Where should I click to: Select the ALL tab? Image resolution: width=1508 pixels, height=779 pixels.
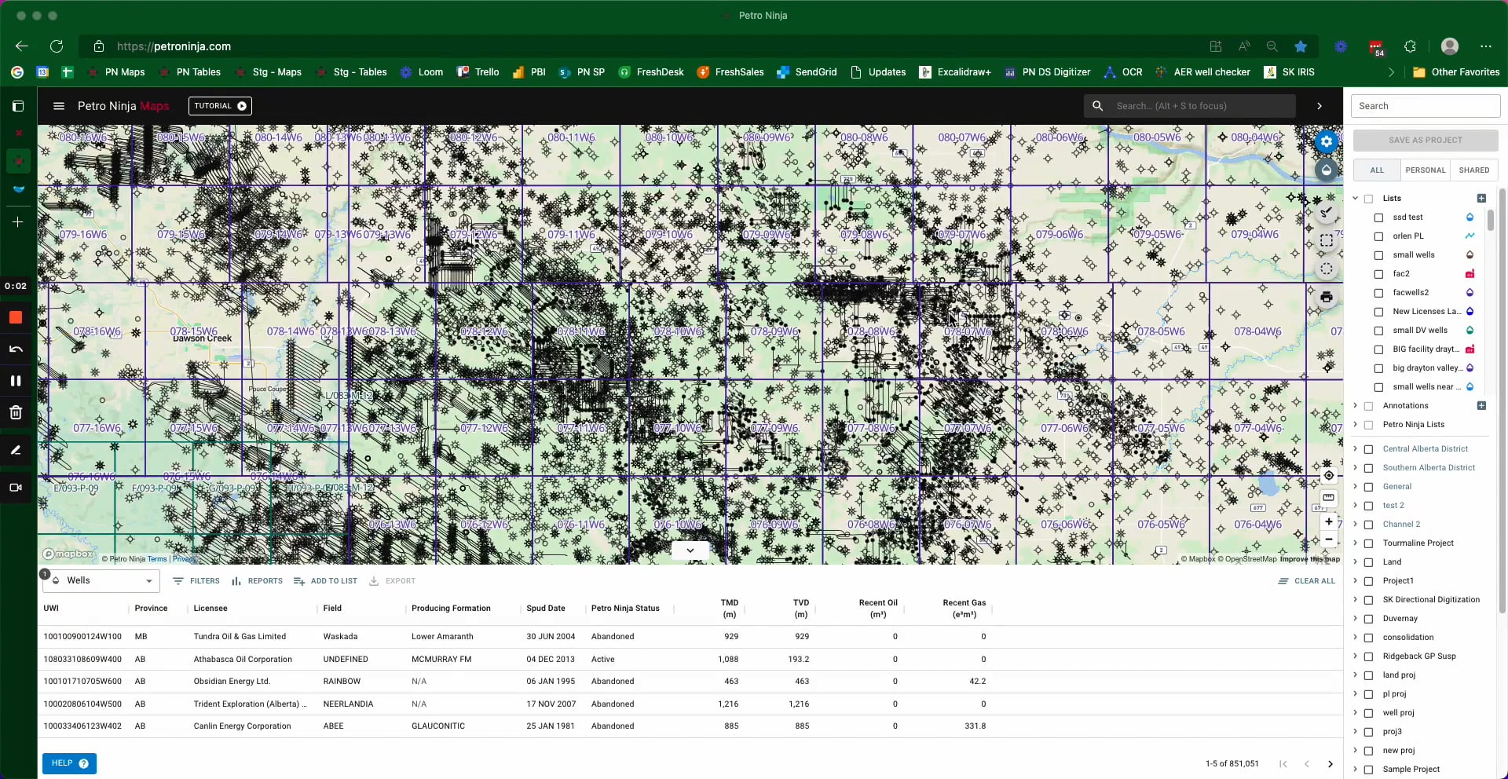point(1377,170)
